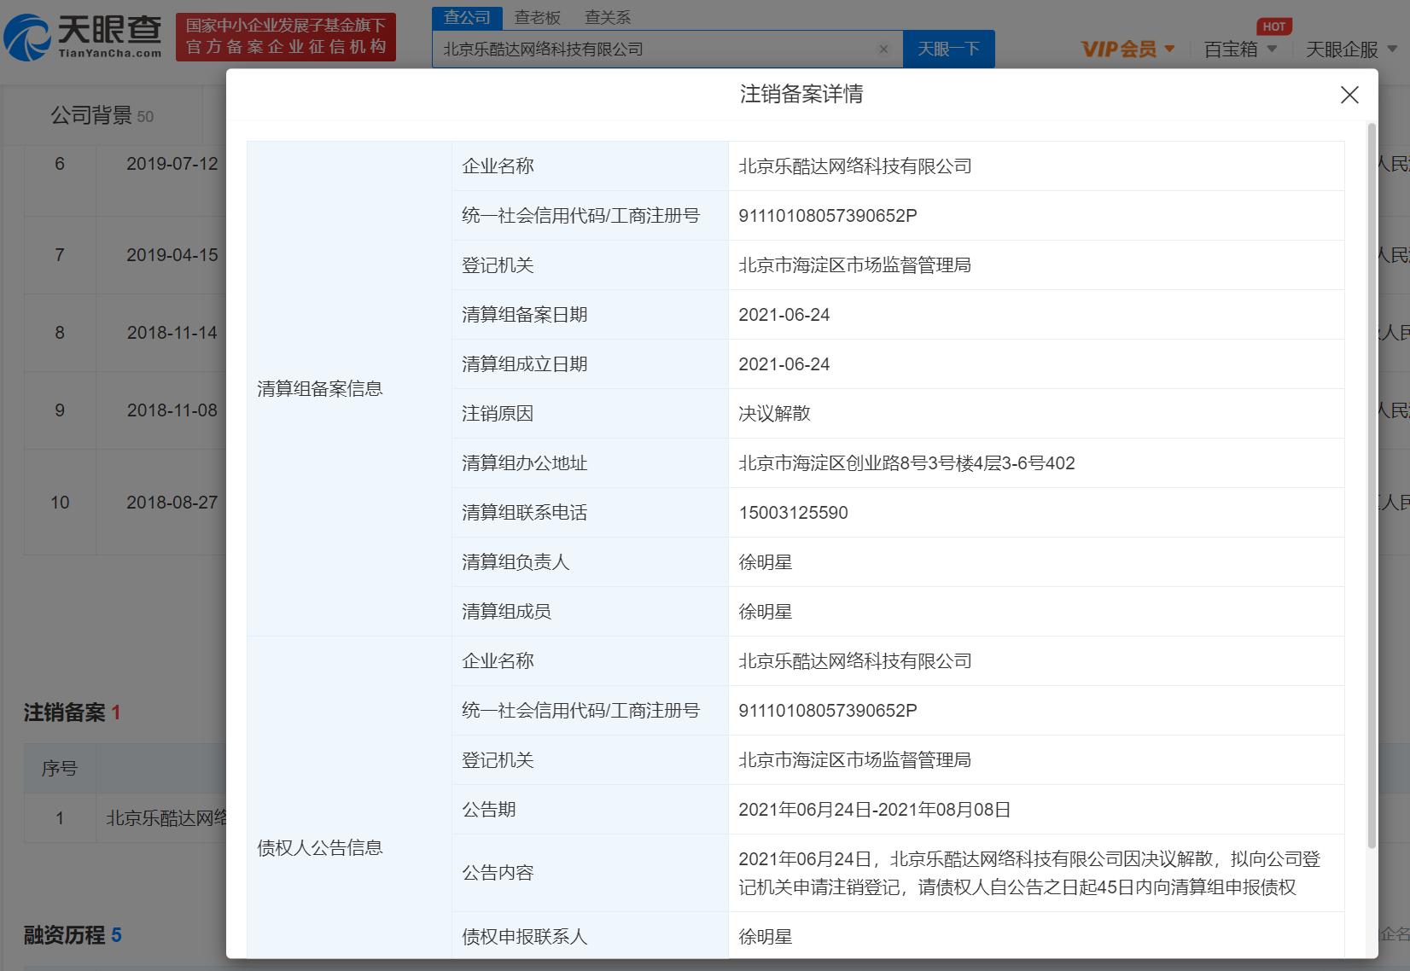Screen dimensions: 1410x971
Task: Select the blue eye logo in header
Action: (28, 37)
